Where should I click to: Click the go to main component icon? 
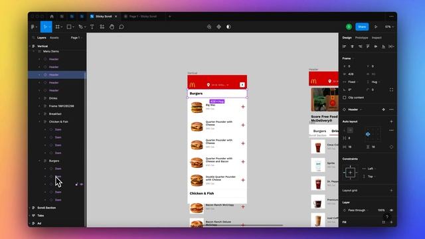pyautogui.click(x=384, y=110)
